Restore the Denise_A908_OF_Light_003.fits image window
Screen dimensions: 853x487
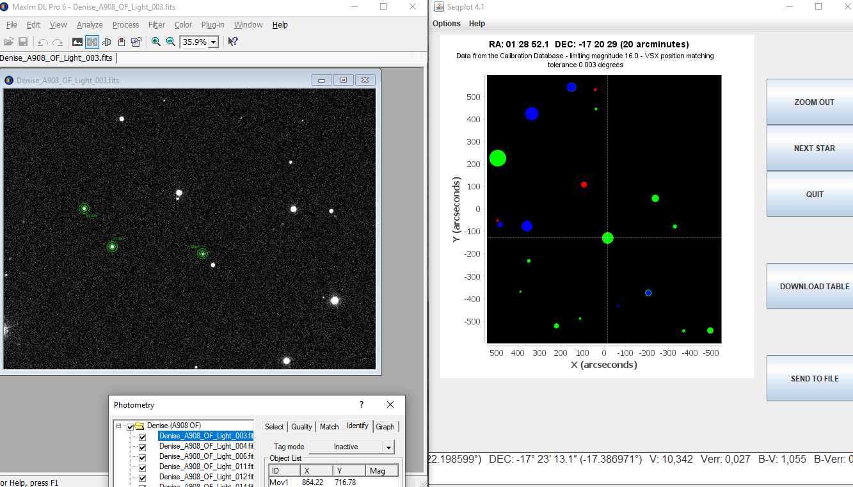(344, 80)
